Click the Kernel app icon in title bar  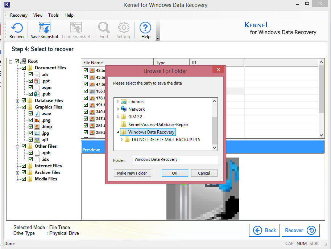tap(7, 5)
